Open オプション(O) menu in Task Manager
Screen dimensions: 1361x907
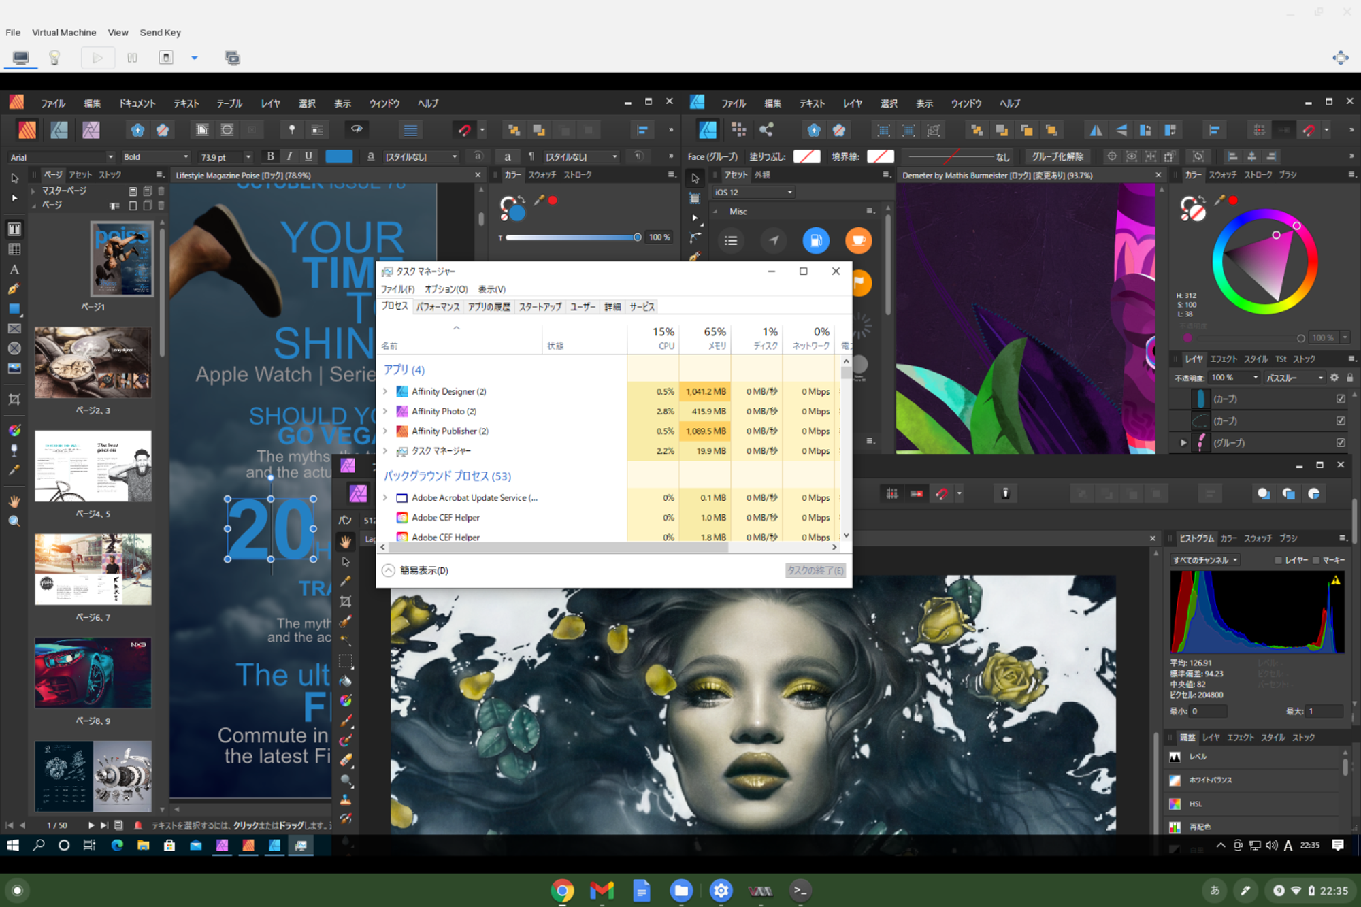click(x=446, y=289)
